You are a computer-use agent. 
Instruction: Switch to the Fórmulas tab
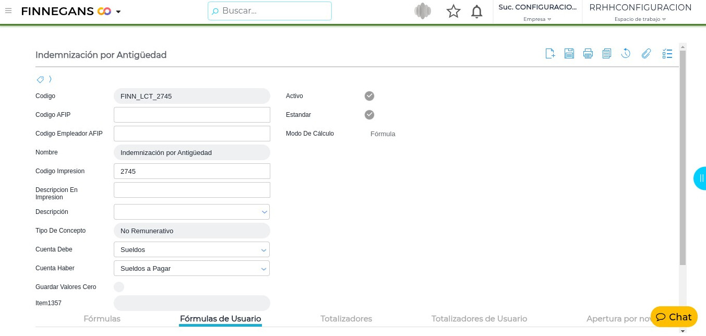102,318
